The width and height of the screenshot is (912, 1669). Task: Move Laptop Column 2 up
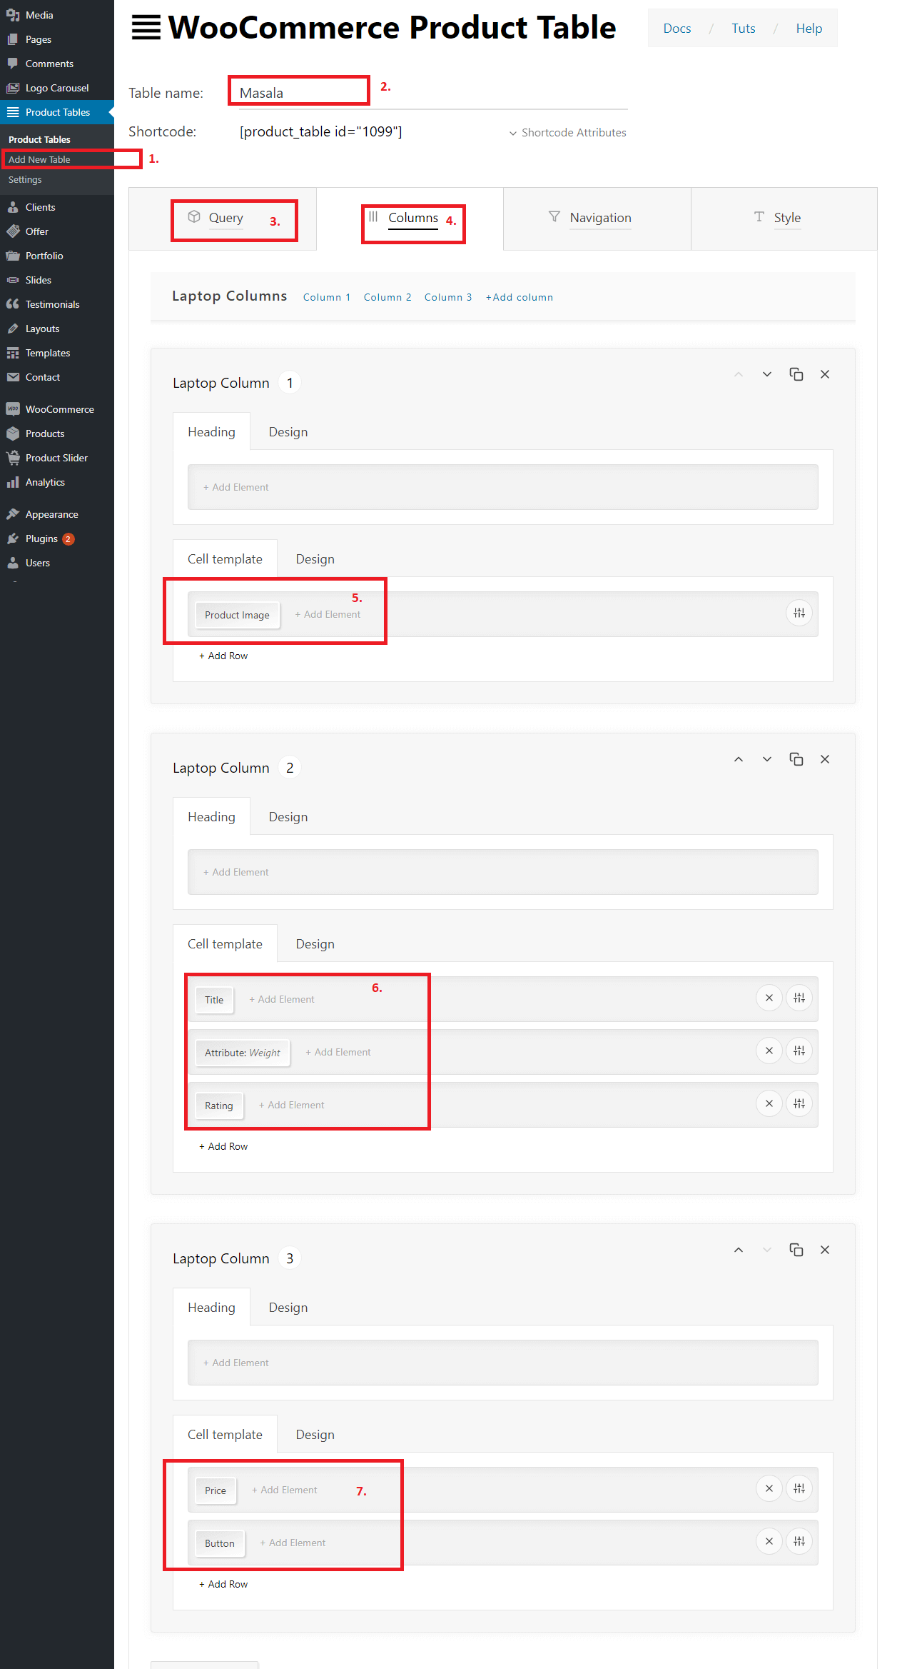coord(739,759)
